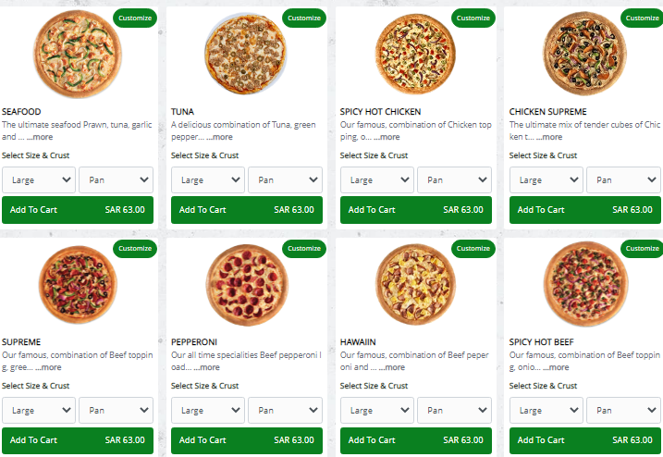Open the Pepperoni pizza crust dropdown
663x457 pixels.
click(x=285, y=410)
